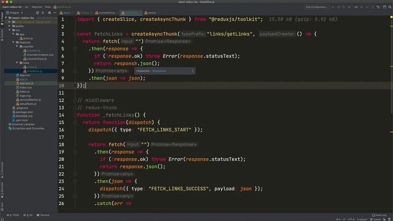Open the Project panel settings gear
Viewport: 393px width, 221px height.
(49, 12)
